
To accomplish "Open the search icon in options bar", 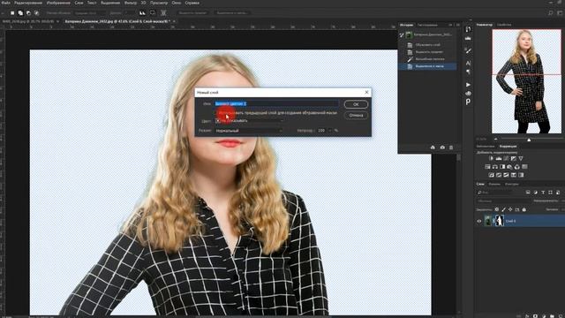I will pyautogui.click(x=551, y=13).
